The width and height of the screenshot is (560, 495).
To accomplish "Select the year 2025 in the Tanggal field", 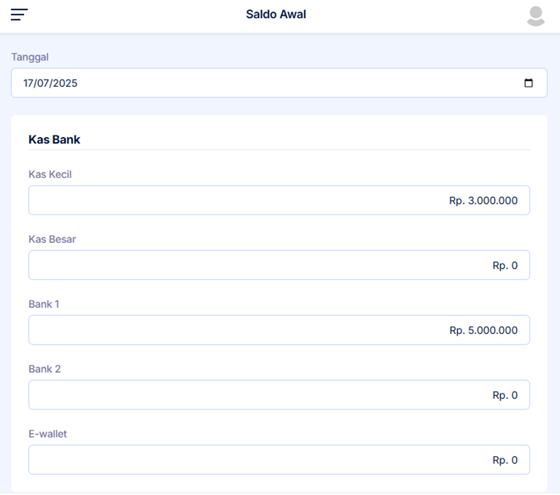I will point(65,84).
